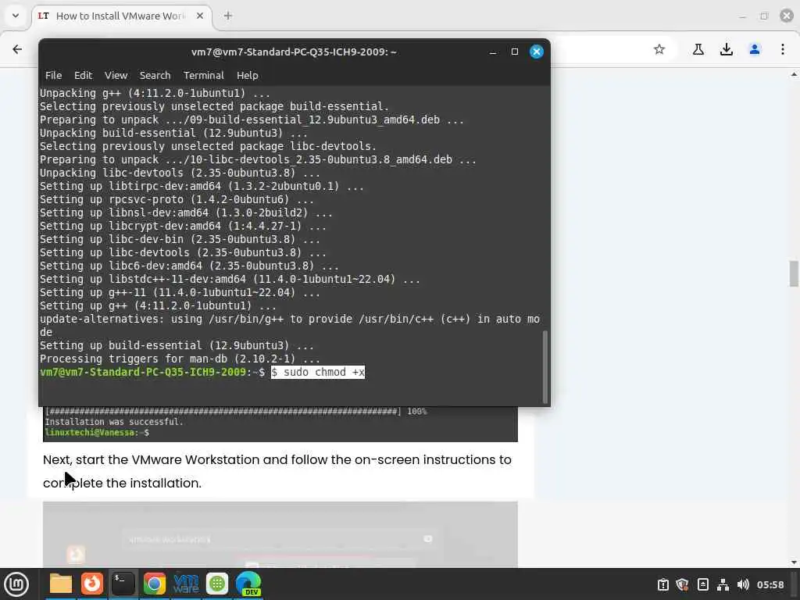Bookmark this page with star icon
The height and width of the screenshot is (600, 800).
tap(659, 49)
